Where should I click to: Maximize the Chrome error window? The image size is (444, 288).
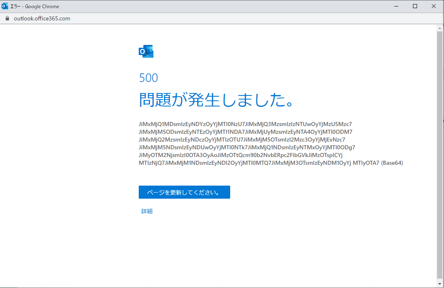pos(415,6)
